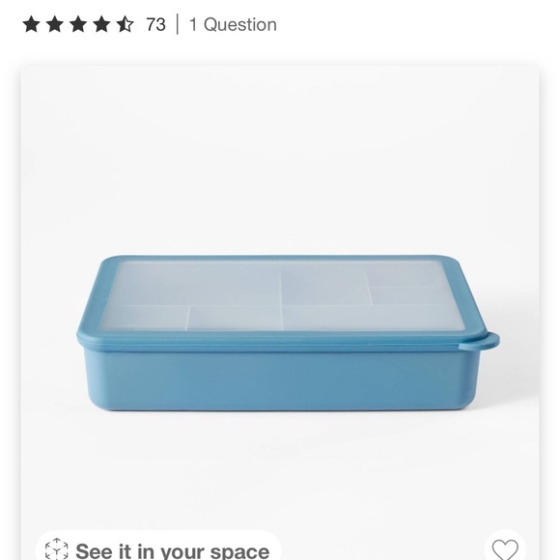Image resolution: width=560 pixels, height=560 pixels.
Task: Click the number 73 beside the stars
Action: (155, 25)
